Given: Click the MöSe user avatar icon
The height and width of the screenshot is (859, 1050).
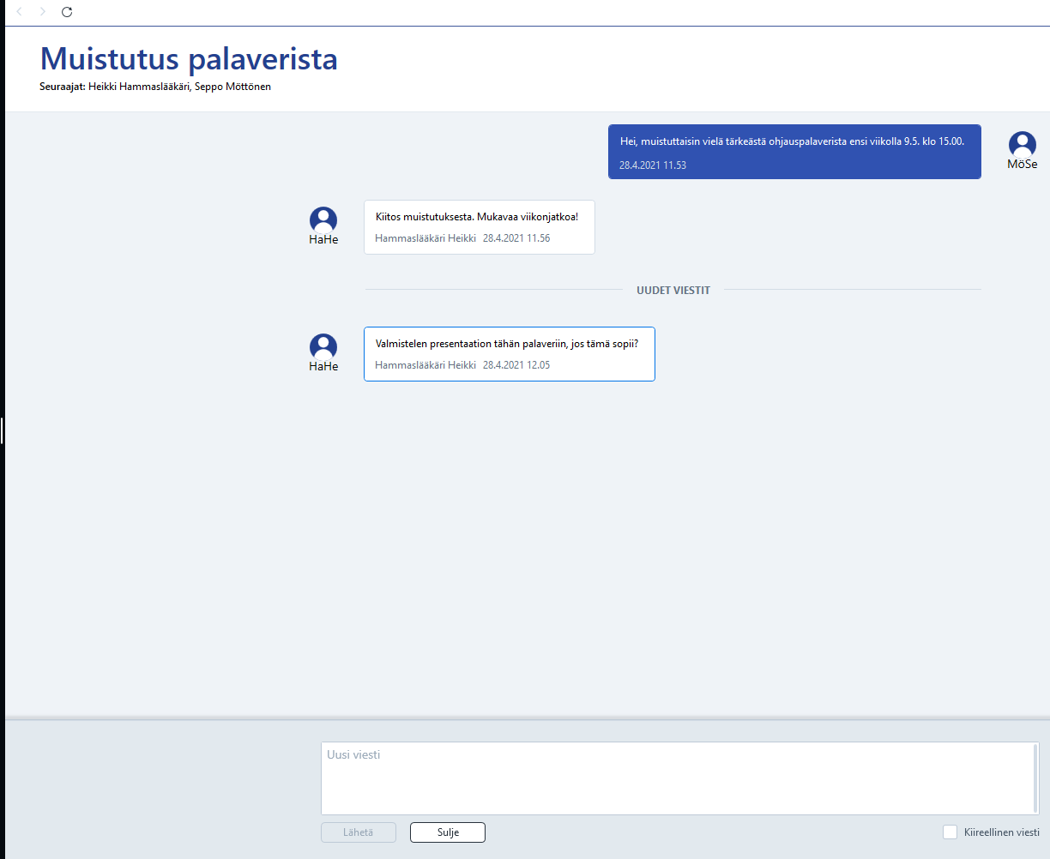Looking at the screenshot, I should point(1022,145).
